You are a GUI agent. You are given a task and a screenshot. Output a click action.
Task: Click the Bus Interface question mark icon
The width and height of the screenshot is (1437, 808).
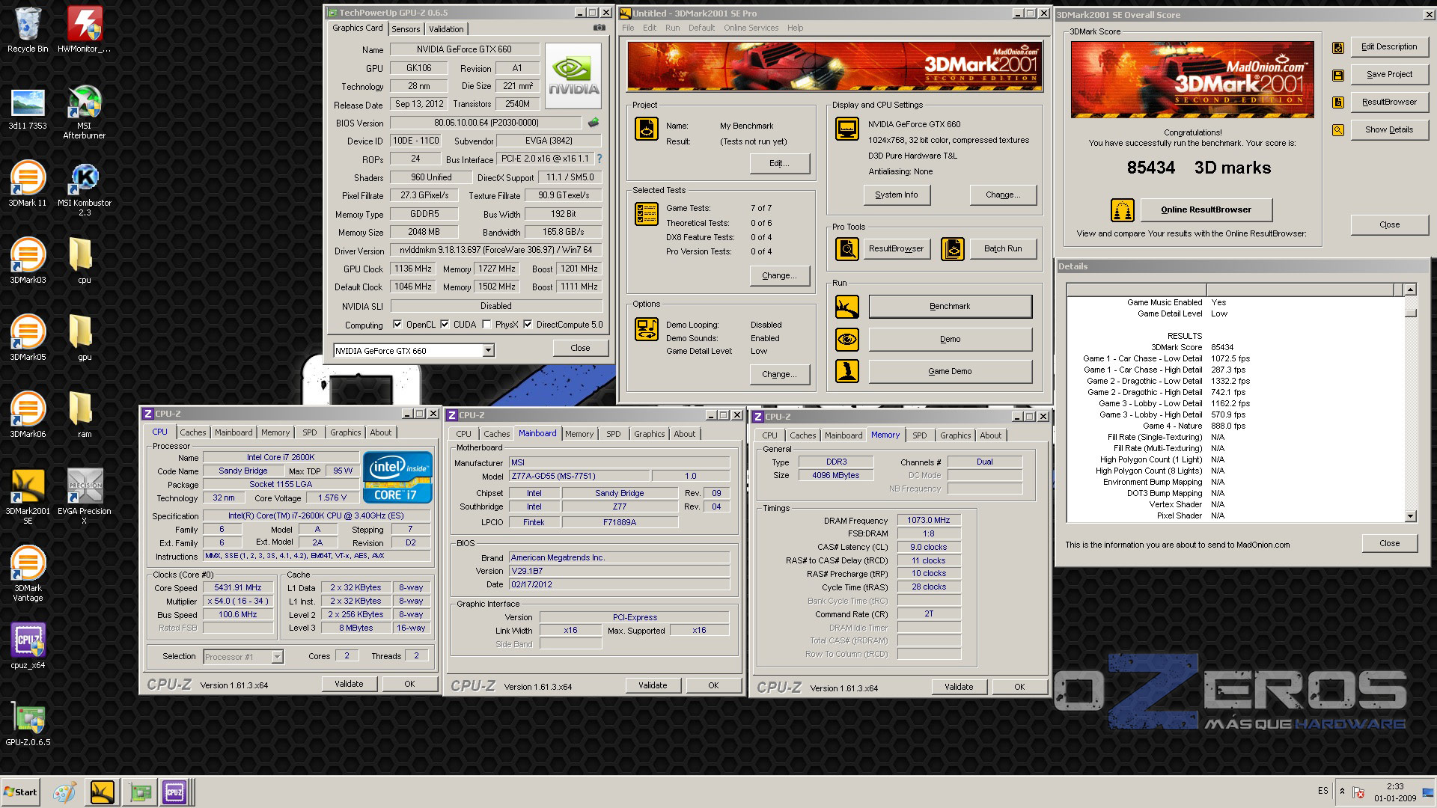click(599, 159)
